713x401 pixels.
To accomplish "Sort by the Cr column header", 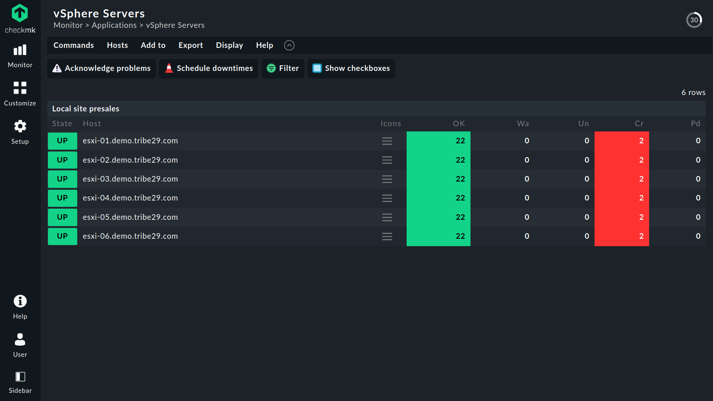I will (x=639, y=124).
